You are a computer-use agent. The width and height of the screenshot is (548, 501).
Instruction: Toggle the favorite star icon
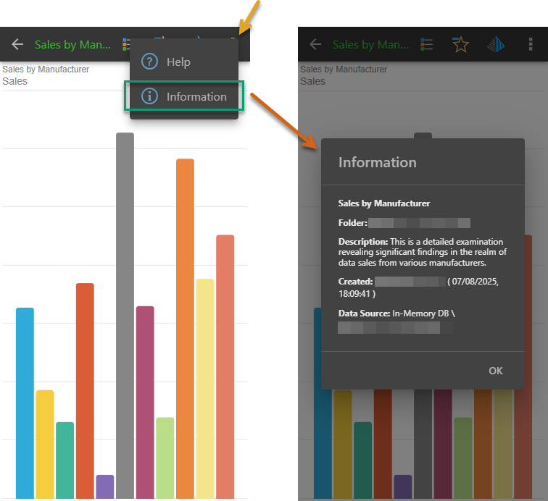pyautogui.click(x=460, y=45)
